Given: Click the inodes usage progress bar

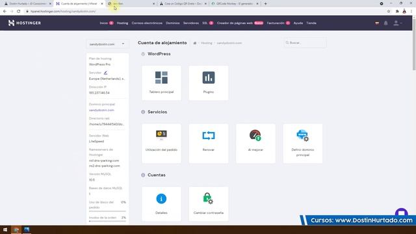Looking at the screenshot, I should tap(107, 221).
